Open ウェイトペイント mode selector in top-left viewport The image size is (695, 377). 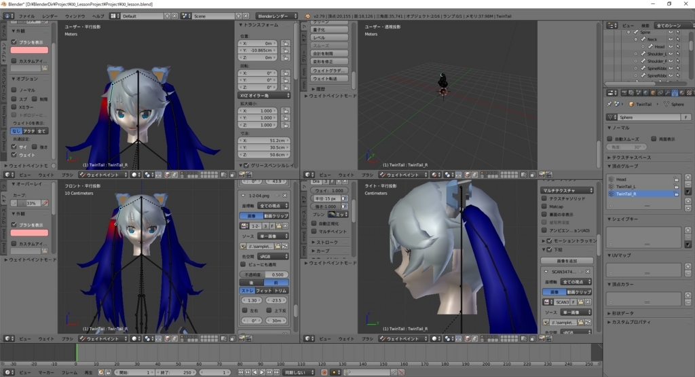click(x=103, y=175)
